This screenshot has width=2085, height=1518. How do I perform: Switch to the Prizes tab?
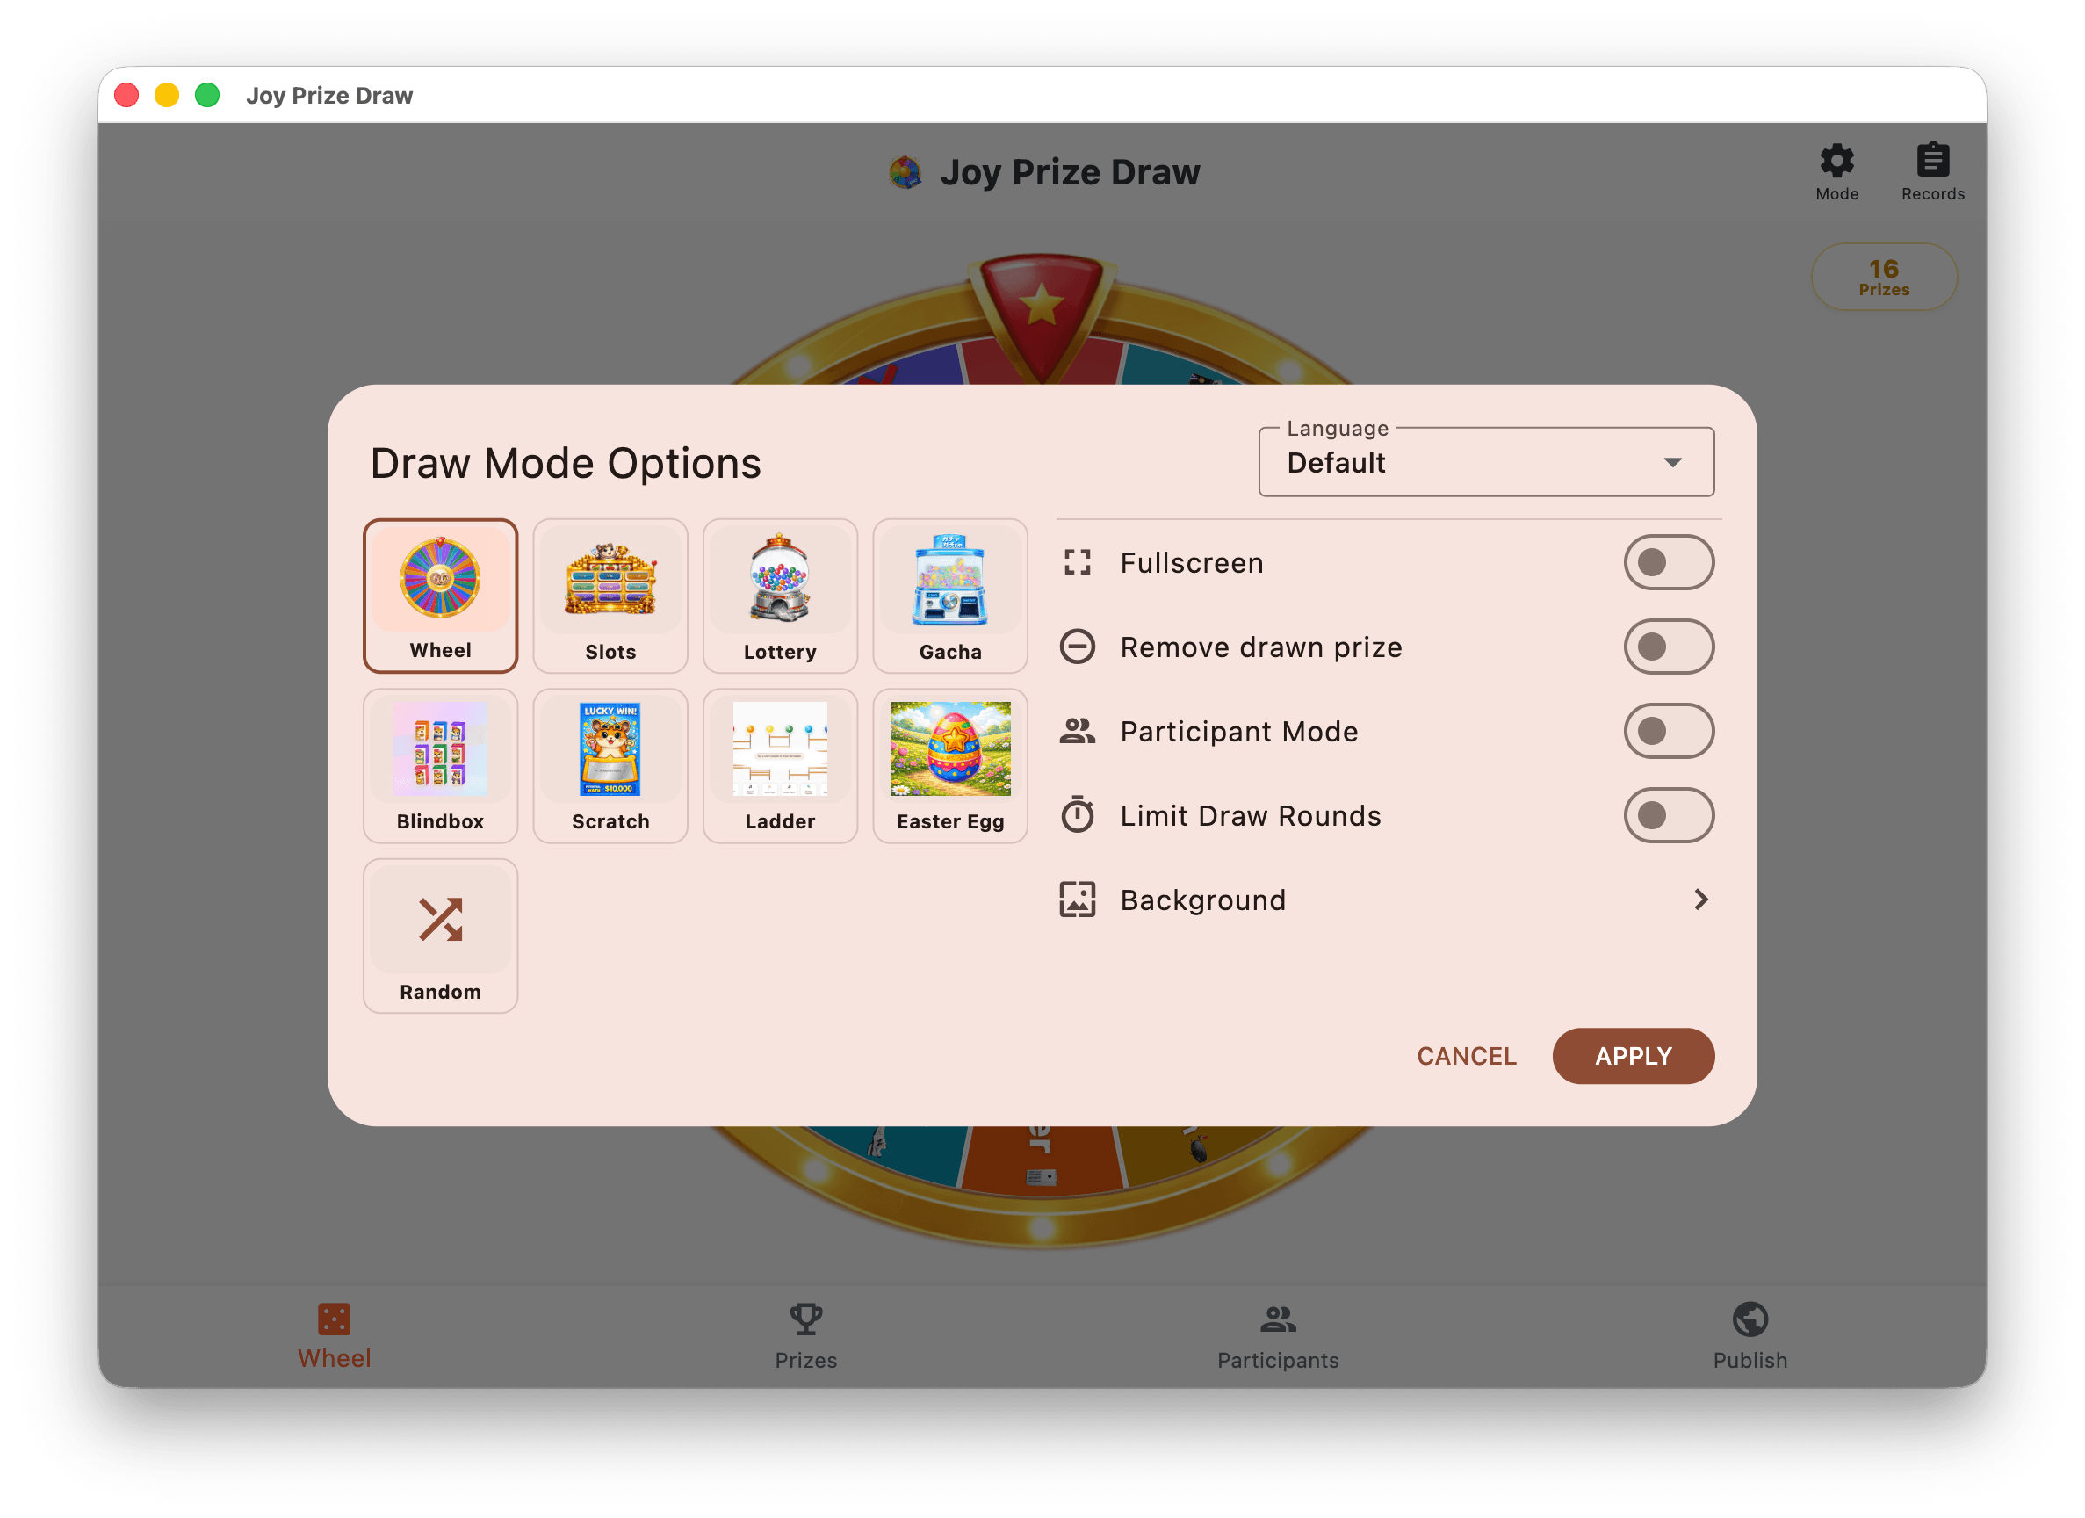805,1335
